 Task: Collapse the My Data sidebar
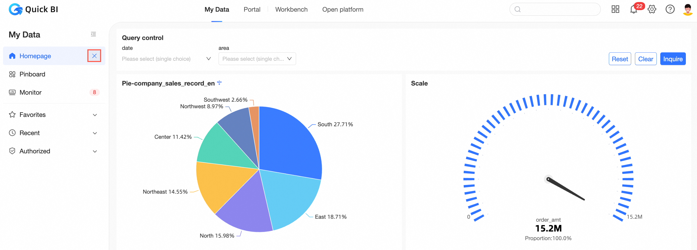[x=93, y=34]
